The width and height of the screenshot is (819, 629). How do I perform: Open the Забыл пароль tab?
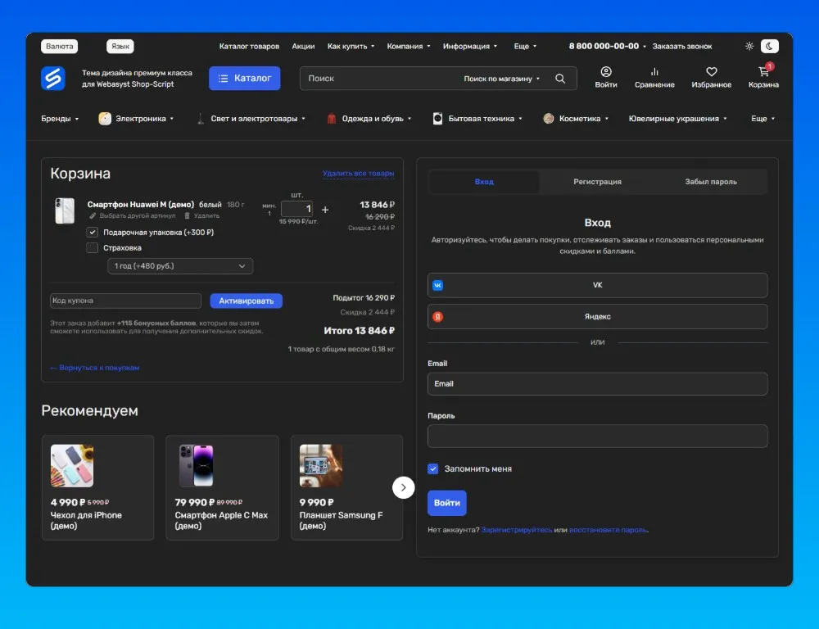pyautogui.click(x=710, y=182)
